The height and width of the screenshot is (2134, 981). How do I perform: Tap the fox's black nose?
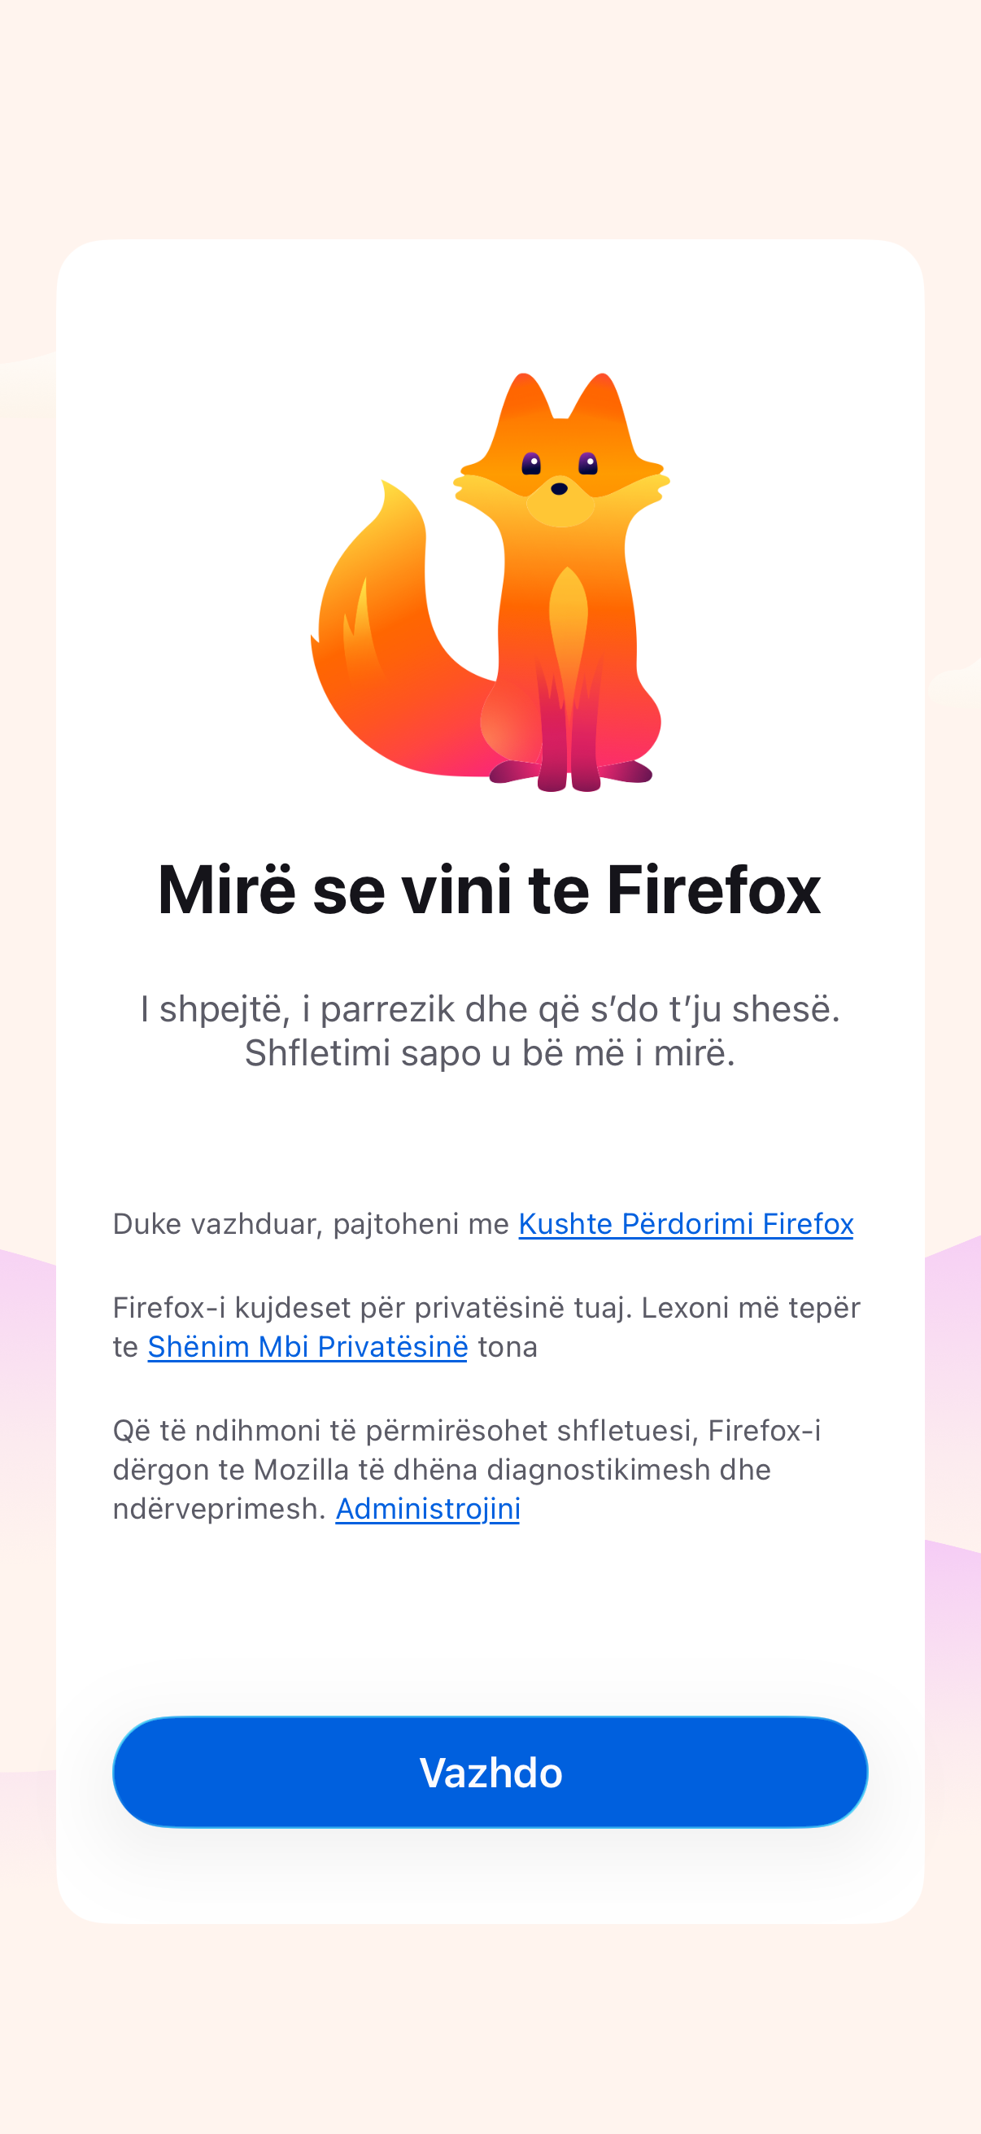pos(560,489)
